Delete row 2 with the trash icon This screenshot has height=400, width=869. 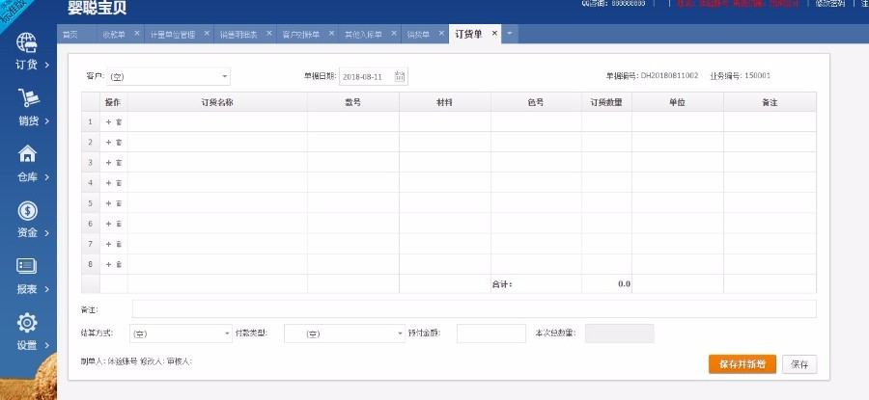click(x=119, y=143)
